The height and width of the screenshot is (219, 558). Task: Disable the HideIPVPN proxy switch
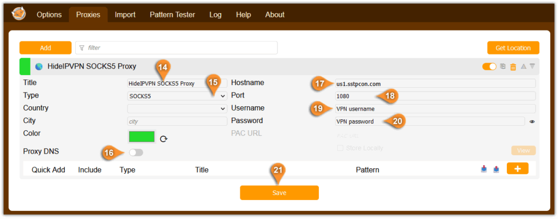click(x=489, y=66)
